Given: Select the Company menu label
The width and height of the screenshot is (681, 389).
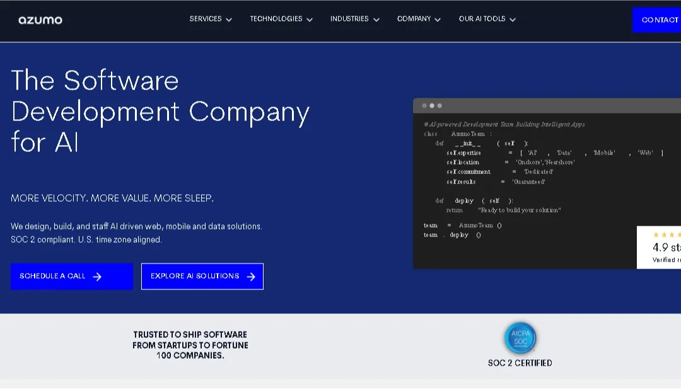Looking at the screenshot, I should tap(414, 19).
